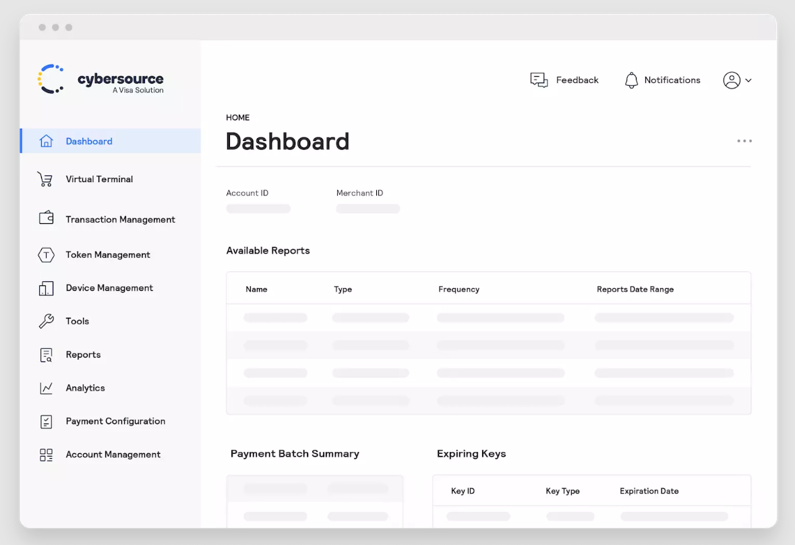Open Reports label in sidebar

coord(83,354)
